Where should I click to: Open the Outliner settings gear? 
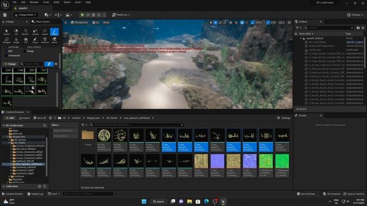point(363,28)
